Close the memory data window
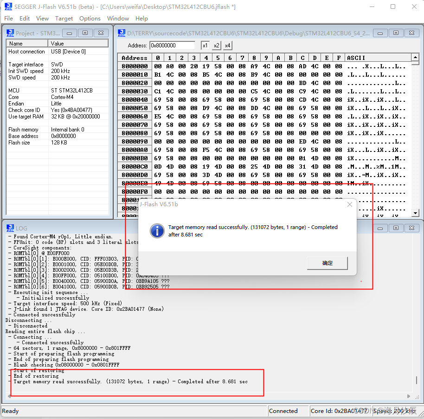 (x=411, y=33)
